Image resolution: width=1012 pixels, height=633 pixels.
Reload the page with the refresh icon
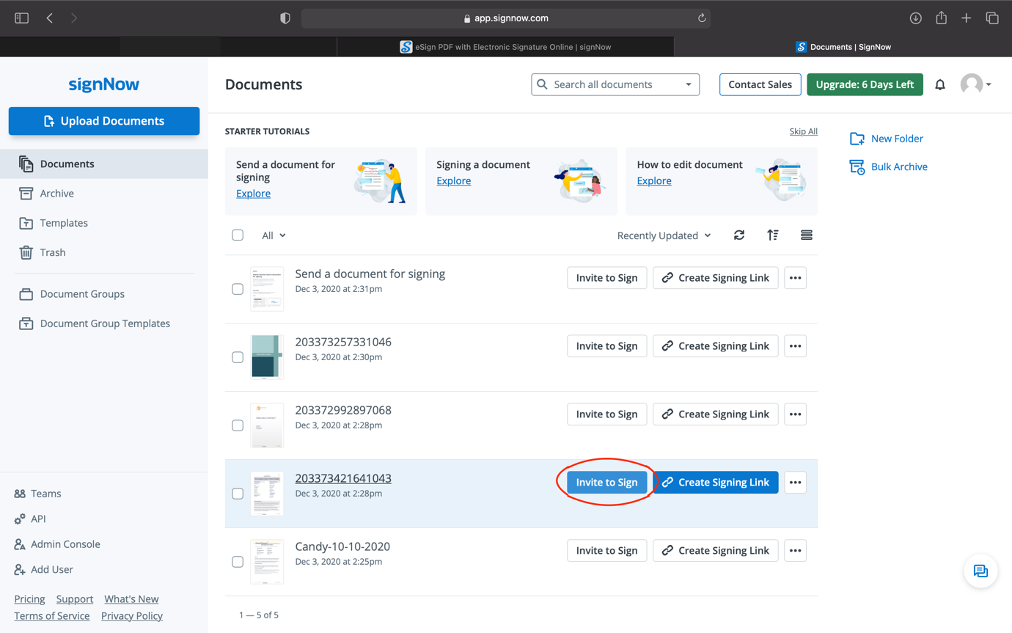point(702,18)
